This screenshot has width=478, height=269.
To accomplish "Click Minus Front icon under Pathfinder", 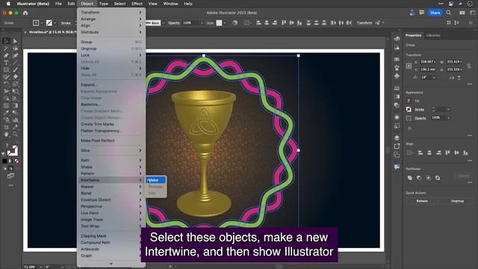I will point(419,178).
